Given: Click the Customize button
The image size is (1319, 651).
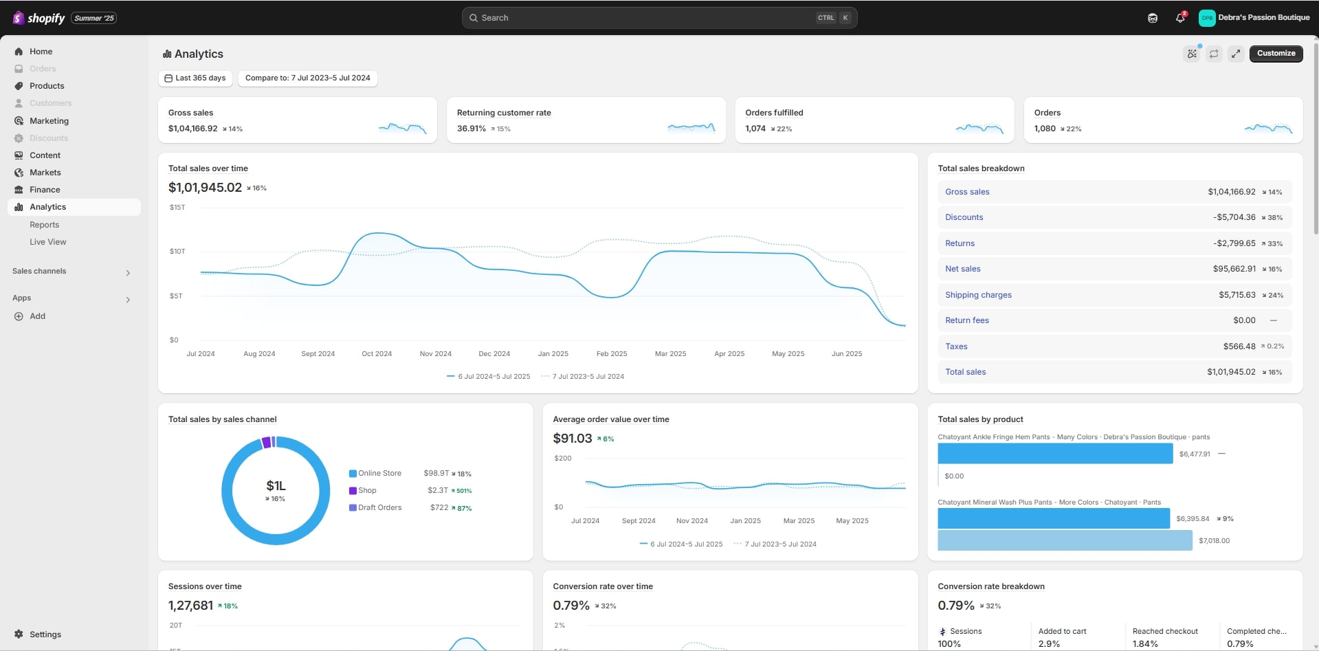Looking at the screenshot, I should (1276, 54).
